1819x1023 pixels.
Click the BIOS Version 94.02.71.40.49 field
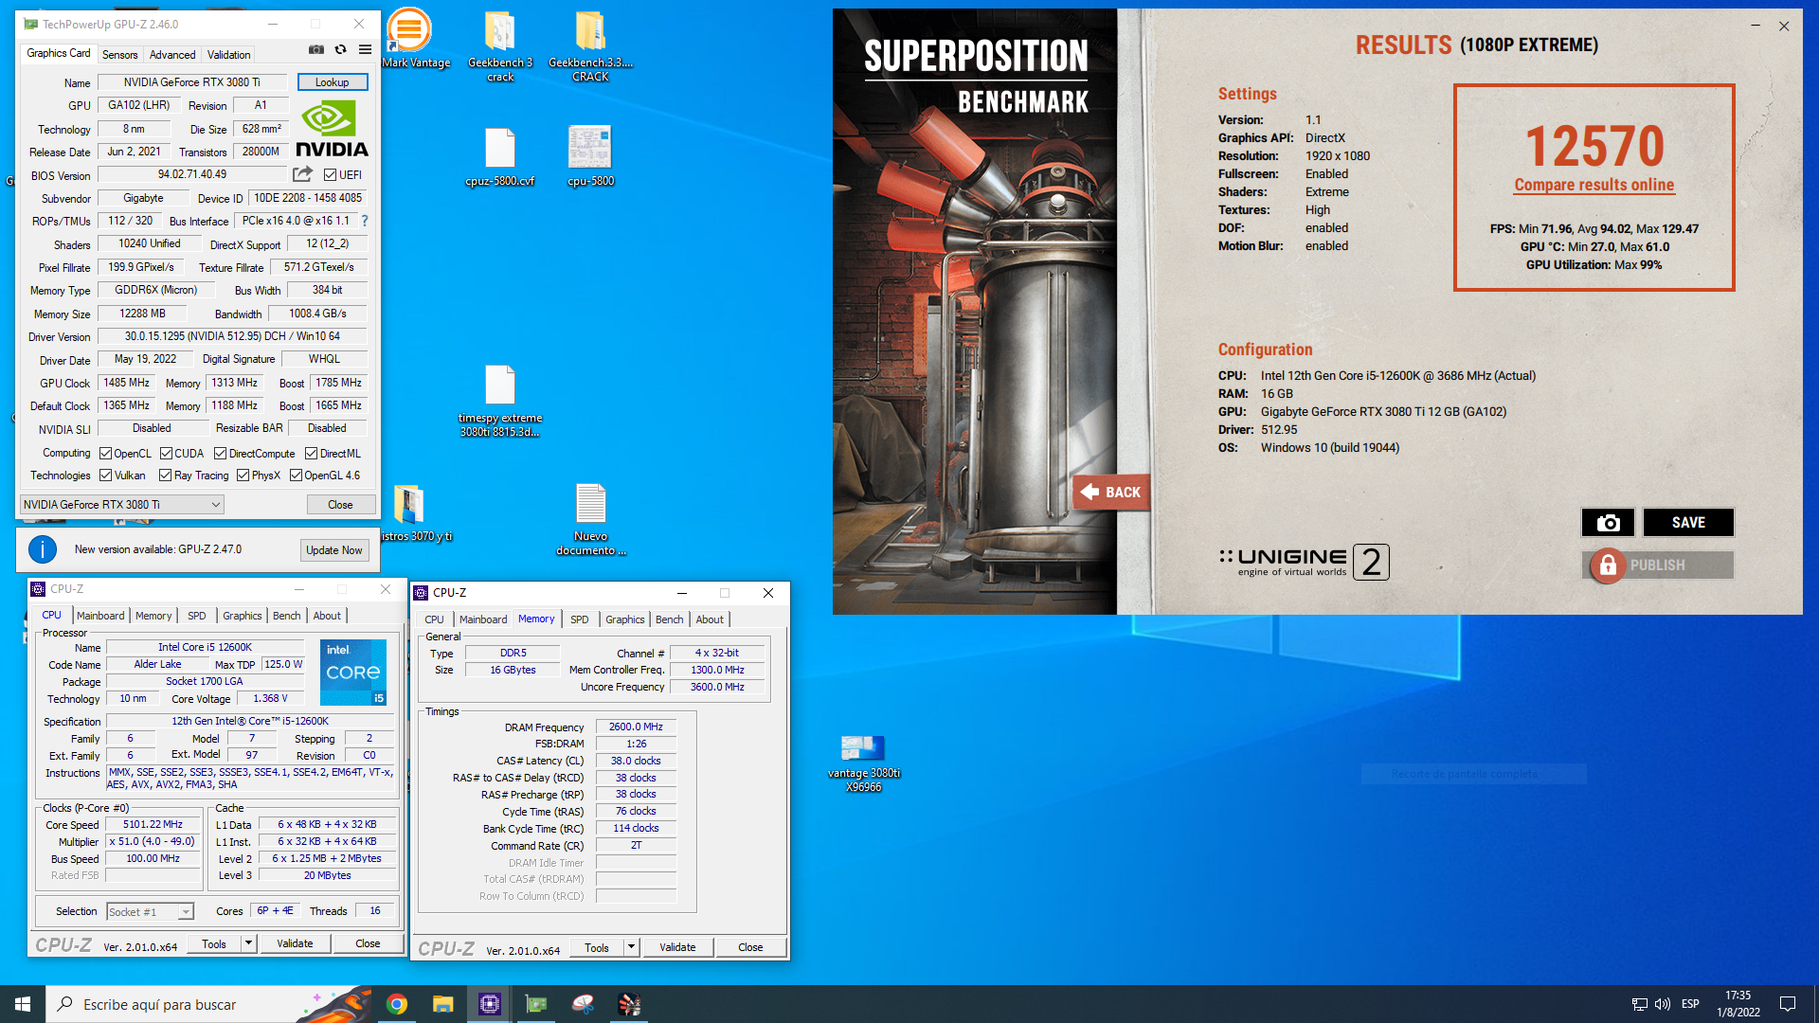[192, 175]
